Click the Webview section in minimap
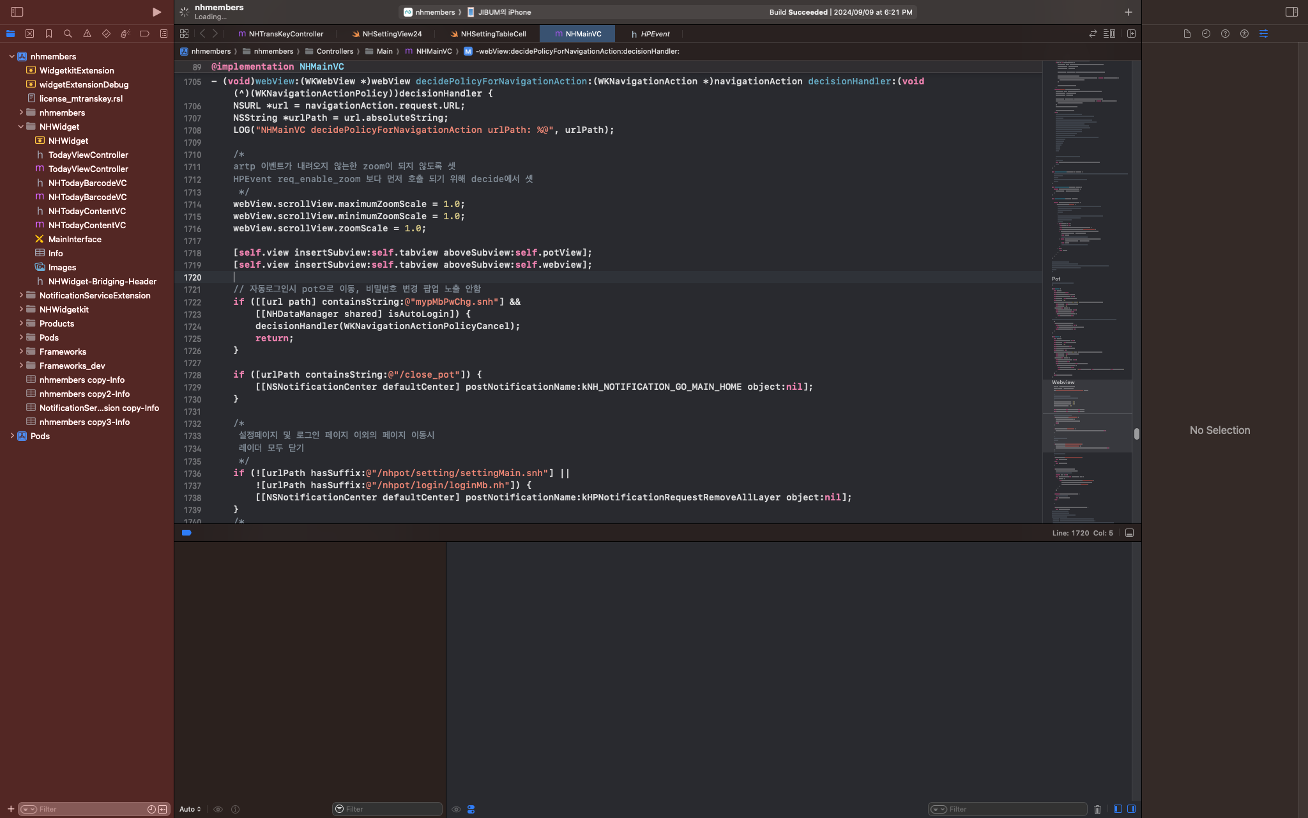 click(x=1063, y=382)
